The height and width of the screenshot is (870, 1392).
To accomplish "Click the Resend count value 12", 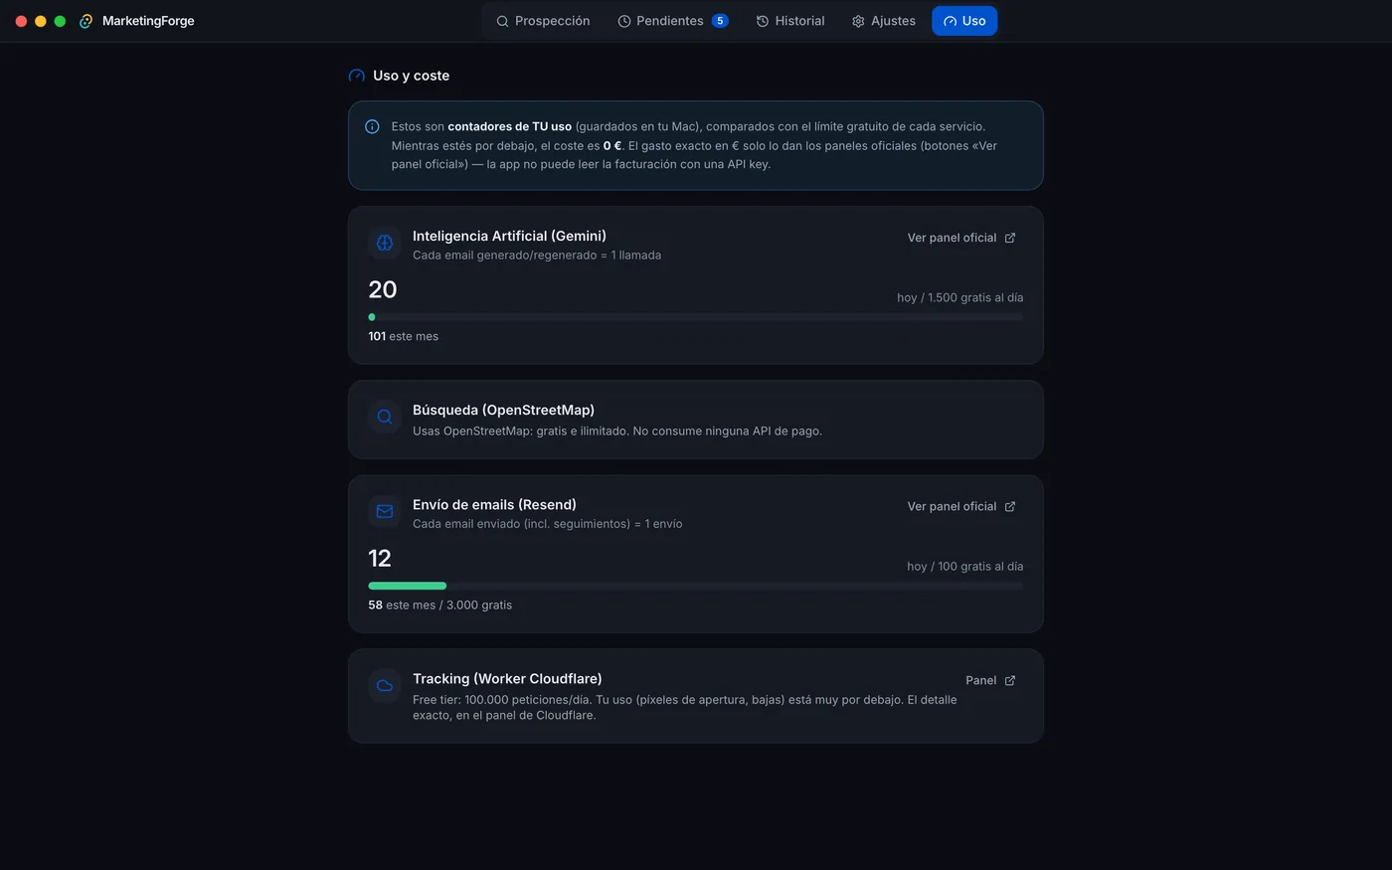I will (380, 558).
